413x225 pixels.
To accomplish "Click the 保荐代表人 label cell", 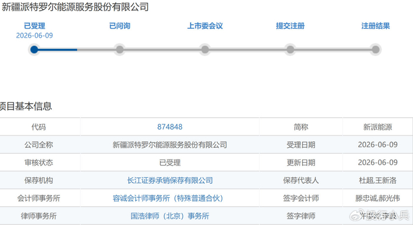I will pos(301,180).
